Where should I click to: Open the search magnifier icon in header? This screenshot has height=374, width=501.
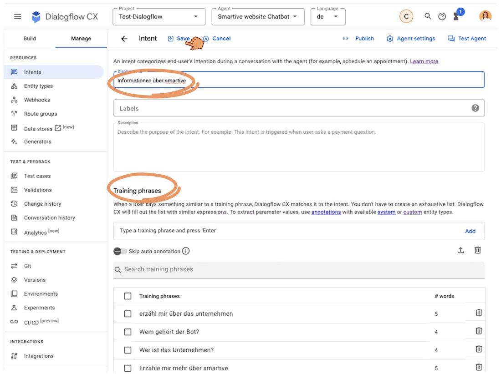428,16
